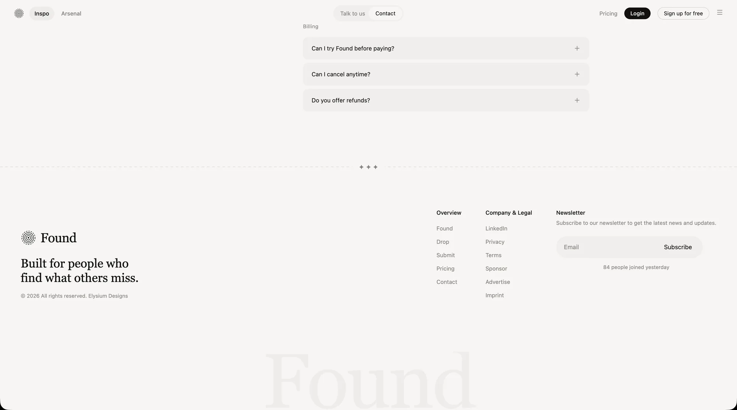Click the 'Billing' section label
The width and height of the screenshot is (737, 410).
coord(311,27)
